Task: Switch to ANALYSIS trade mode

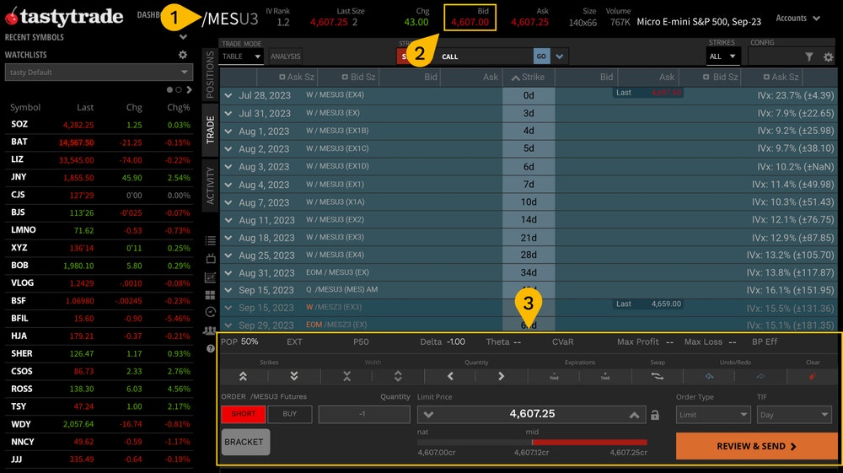Action: pyautogui.click(x=286, y=56)
